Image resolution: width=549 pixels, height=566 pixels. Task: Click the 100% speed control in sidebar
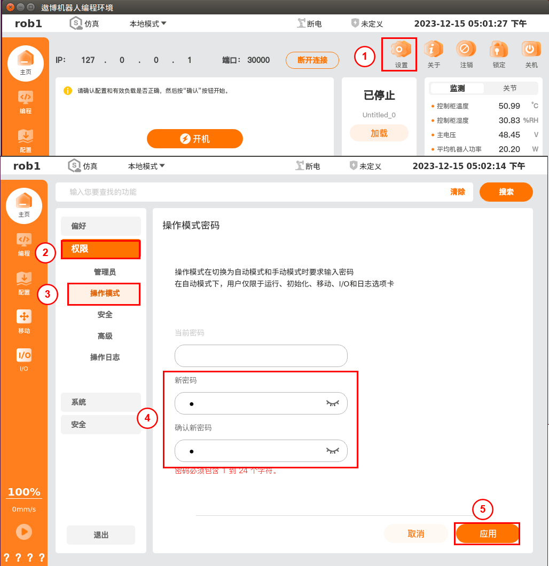pyautogui.click(x=24, y=492)
